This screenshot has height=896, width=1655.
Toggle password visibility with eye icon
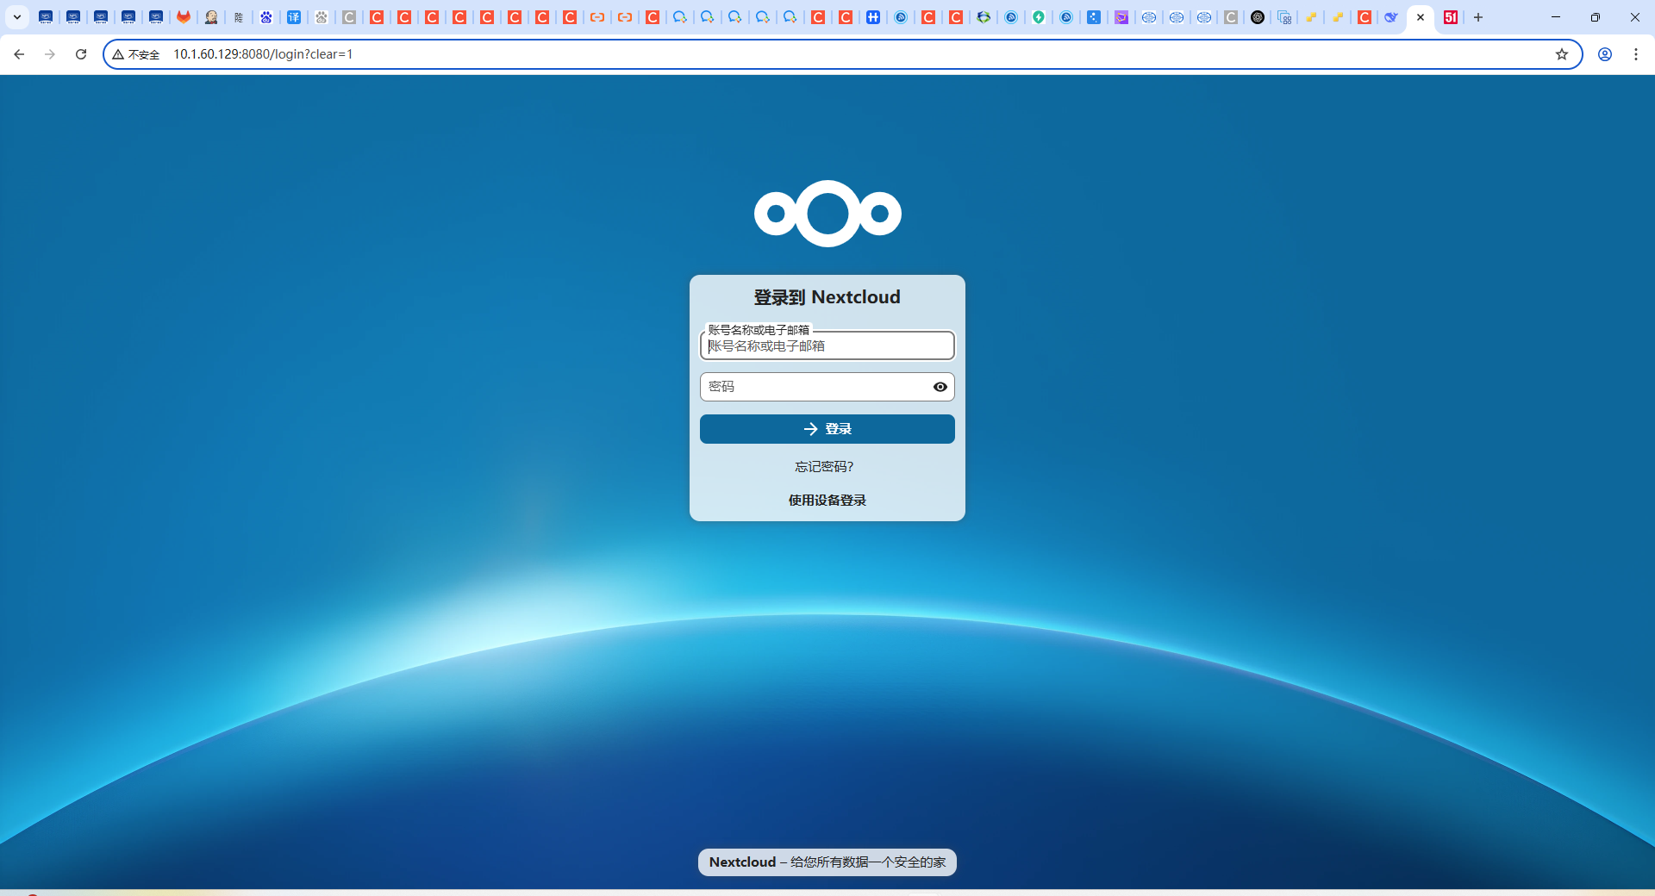tap(940, 387)
